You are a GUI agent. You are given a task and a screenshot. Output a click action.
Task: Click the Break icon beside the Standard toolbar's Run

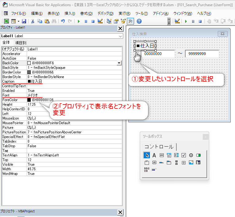point(86,21)
